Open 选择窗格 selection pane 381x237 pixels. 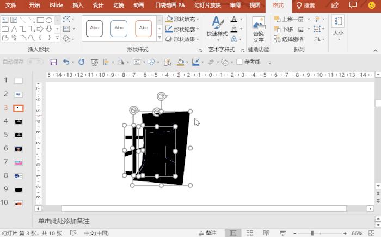tap(288, 39)
